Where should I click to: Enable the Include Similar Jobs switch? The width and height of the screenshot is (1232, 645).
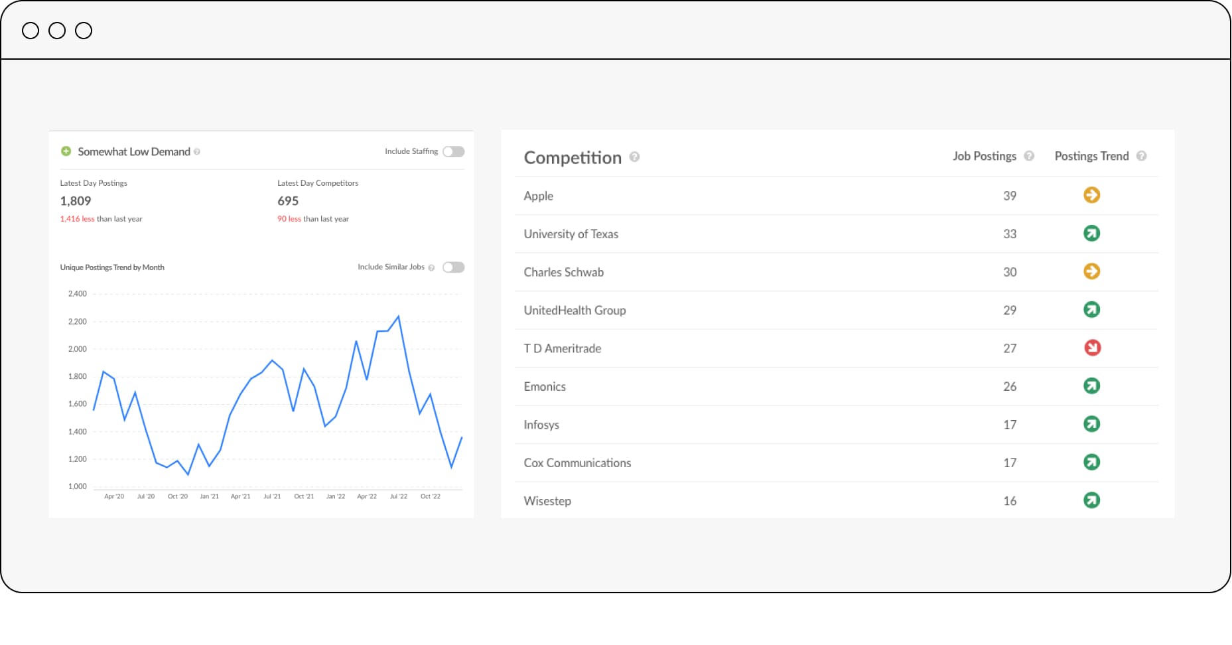454,267
